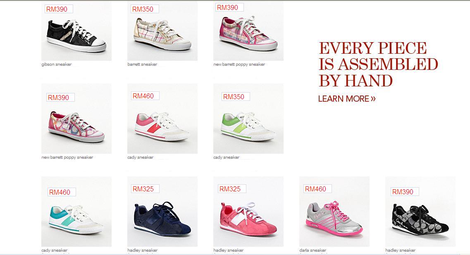The width and height of the screenshot is (470, 255).
Task: Click the LEARN MORE link
Action: [347, 99]
